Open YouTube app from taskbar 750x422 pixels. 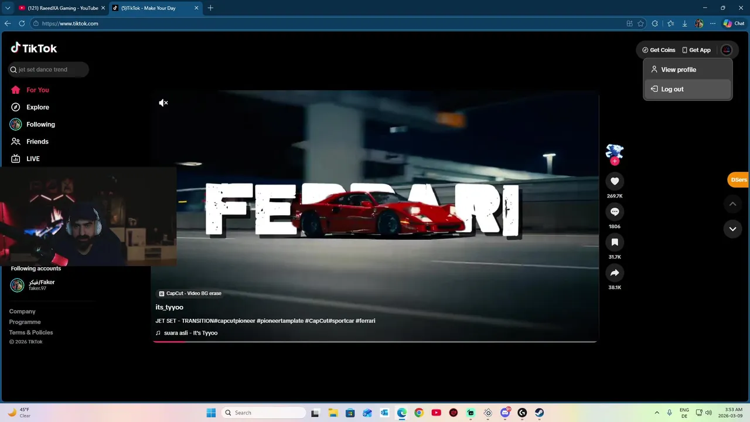(436, 413)
